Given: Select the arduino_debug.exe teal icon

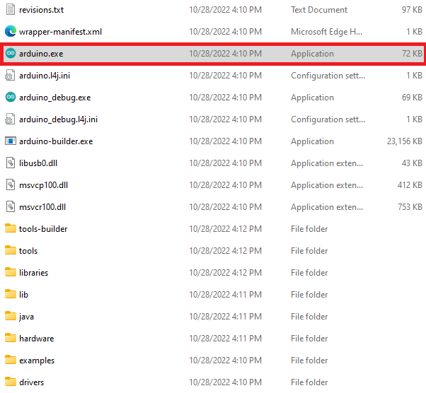Looking at the screenshot, I should coord(11,98).
